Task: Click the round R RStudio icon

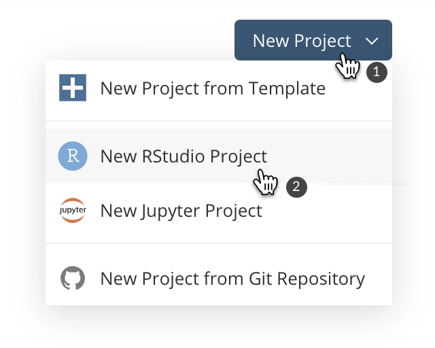Action: point(73,156)
